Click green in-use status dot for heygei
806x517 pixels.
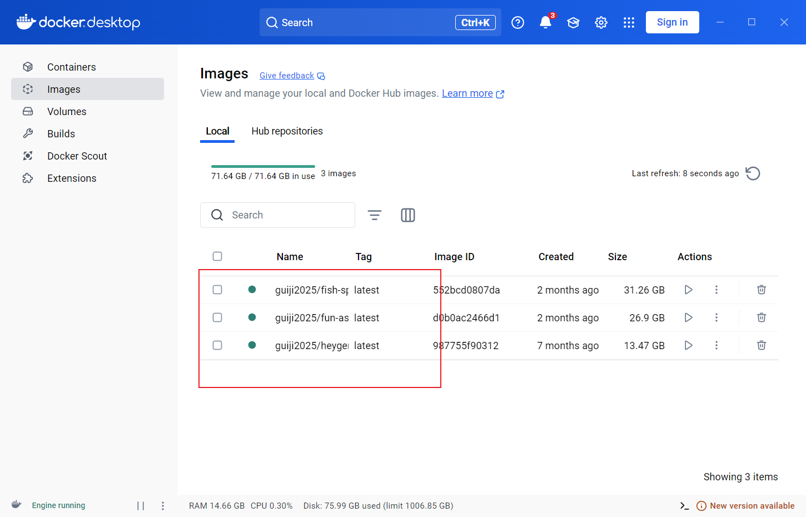tap(252, 345)
